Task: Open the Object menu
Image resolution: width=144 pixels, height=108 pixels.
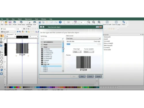Action: pos(20,19)
